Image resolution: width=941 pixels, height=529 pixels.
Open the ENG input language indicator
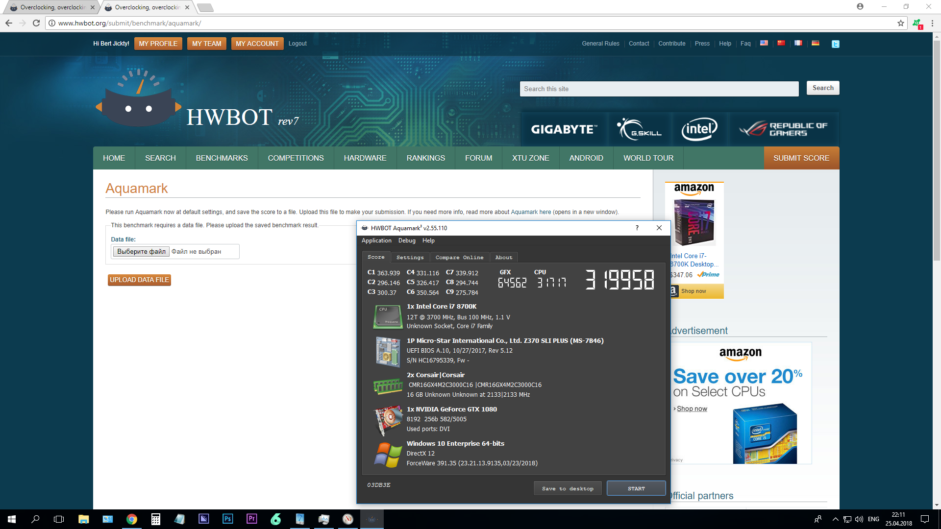coord(873,519)
